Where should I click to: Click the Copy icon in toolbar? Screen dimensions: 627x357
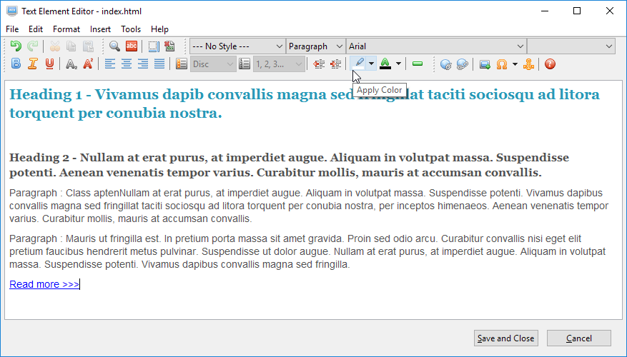(x=71, y=46)
